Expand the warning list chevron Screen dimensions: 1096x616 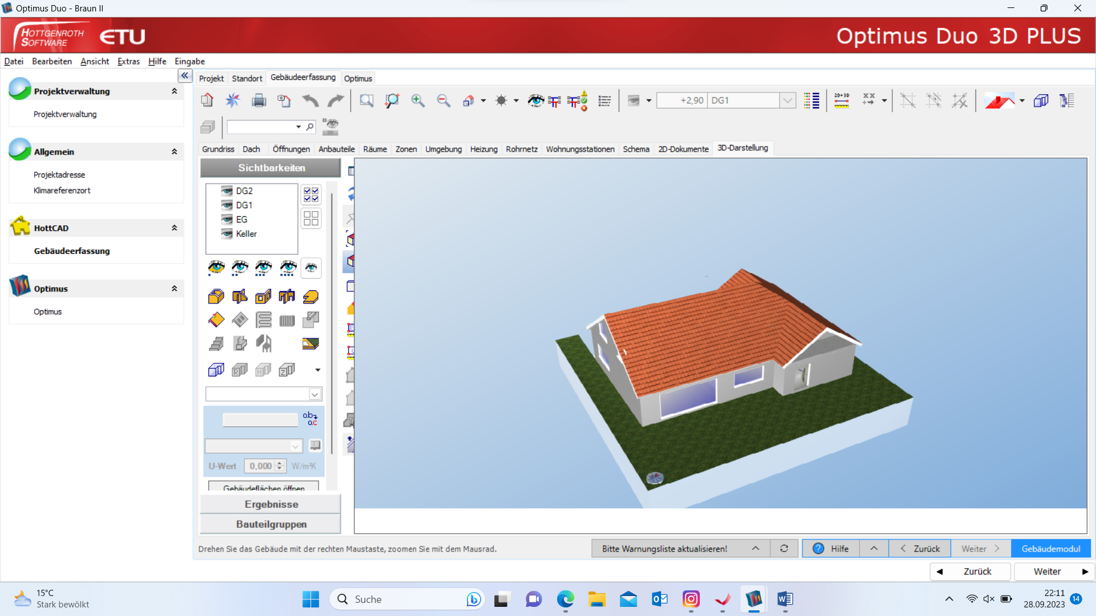(755, 549)
